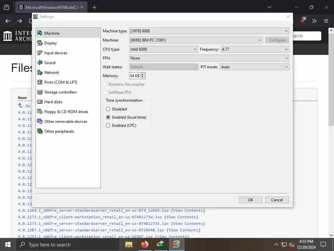This screenshot has width=334, height=251.
Task: Open the NT4B1273W.iso workstation link
Action: click(x=90, y=217)
